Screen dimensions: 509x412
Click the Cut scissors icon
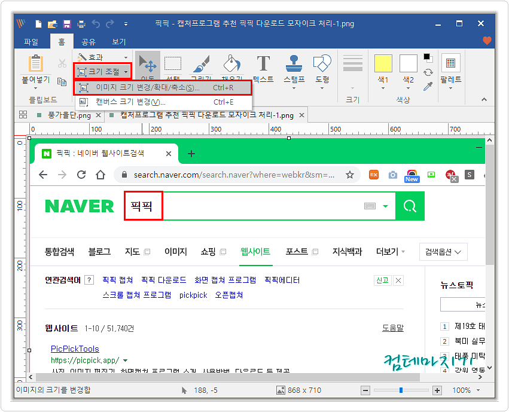pos(62,63)
